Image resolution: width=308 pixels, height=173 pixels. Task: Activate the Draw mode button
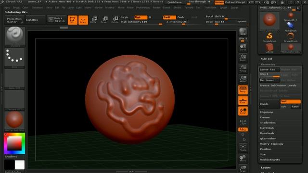pyautogui.click(x=83, y=20)
